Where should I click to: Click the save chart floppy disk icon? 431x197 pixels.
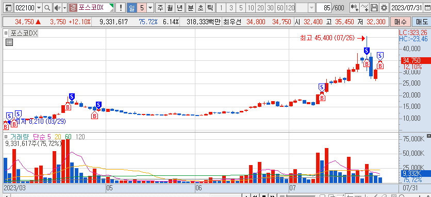click(x=374, y=8)
